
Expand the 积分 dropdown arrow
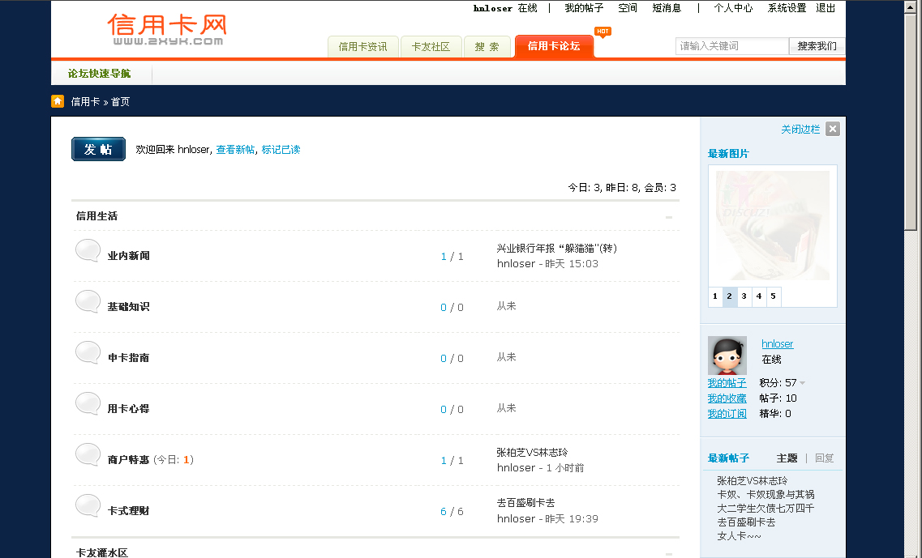(803, 383)
